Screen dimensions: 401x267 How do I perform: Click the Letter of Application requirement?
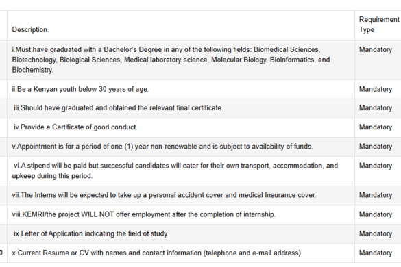pyautogui.click(x=90, y=233)
